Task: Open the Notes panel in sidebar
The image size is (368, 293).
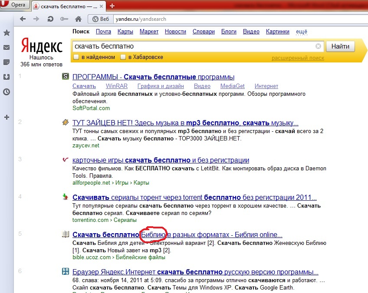Action: 7,62
